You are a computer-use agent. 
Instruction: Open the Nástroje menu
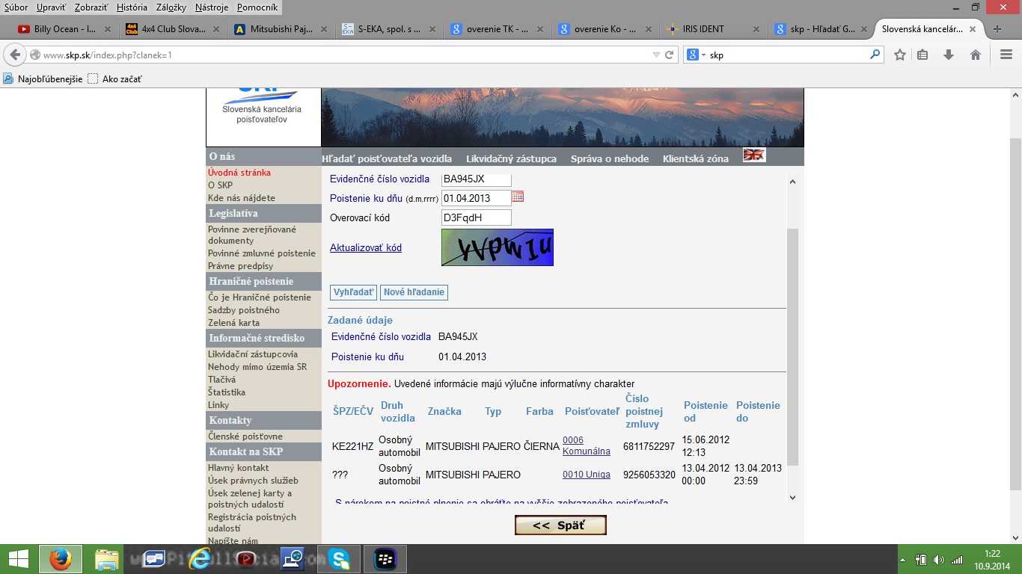(x=211, y=7)
